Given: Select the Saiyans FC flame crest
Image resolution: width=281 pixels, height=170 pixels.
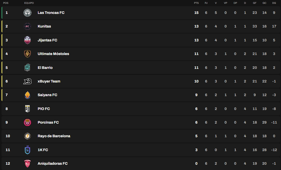Looking at the screenshot, I should (x=27, y=95).
